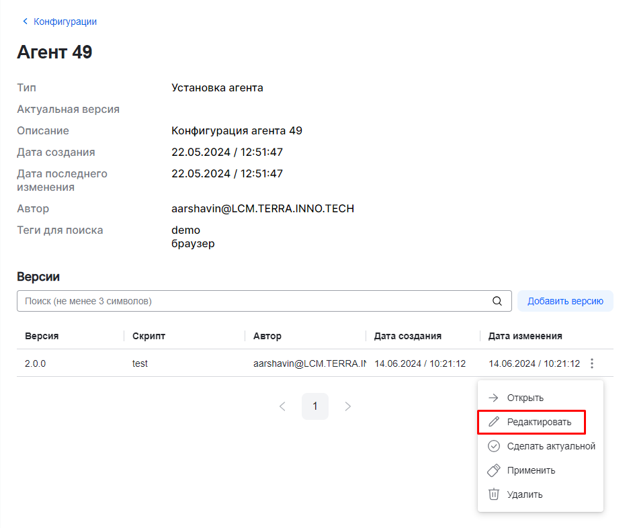Select page number 1 in pagination
The image size is (633, 528).
coord(315,406)
